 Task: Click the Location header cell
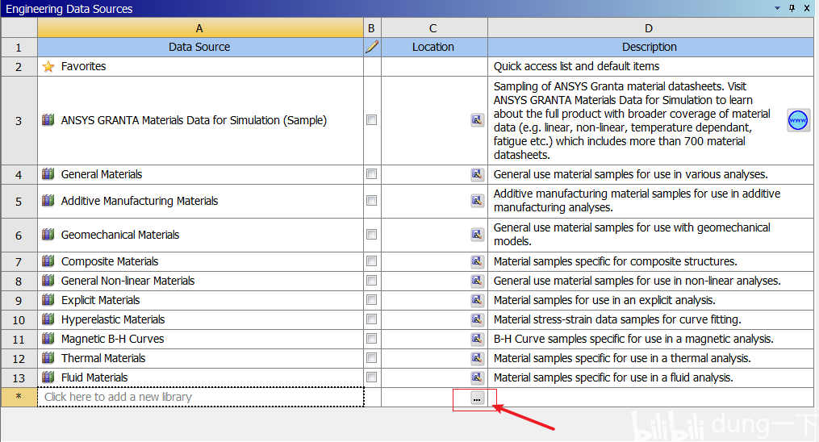click(x=434, y=47)
